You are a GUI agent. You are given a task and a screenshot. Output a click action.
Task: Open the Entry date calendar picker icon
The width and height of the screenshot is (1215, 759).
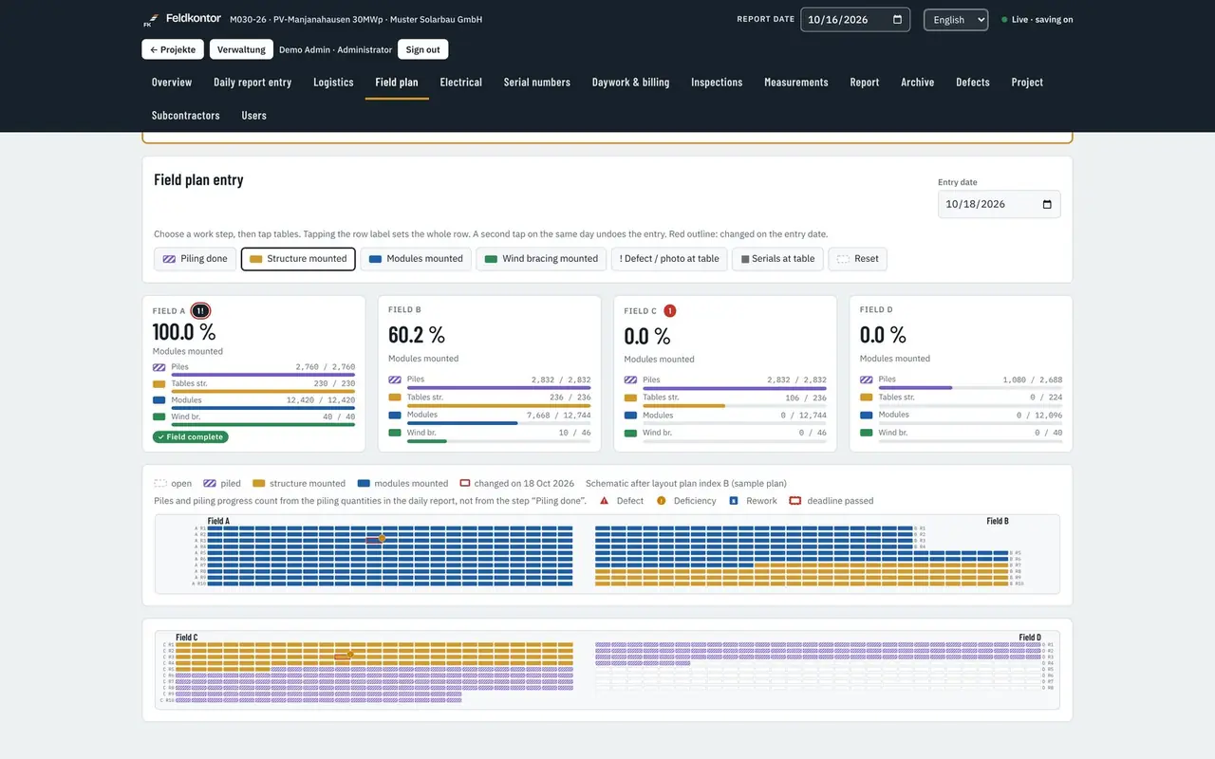(x=1047, y=204)
